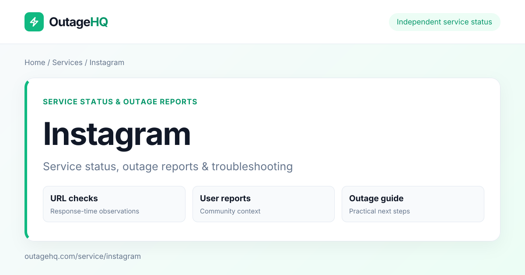The width and height of the screenshot is (525, 275).
Task: Click the Community context text
Action: 230,211
